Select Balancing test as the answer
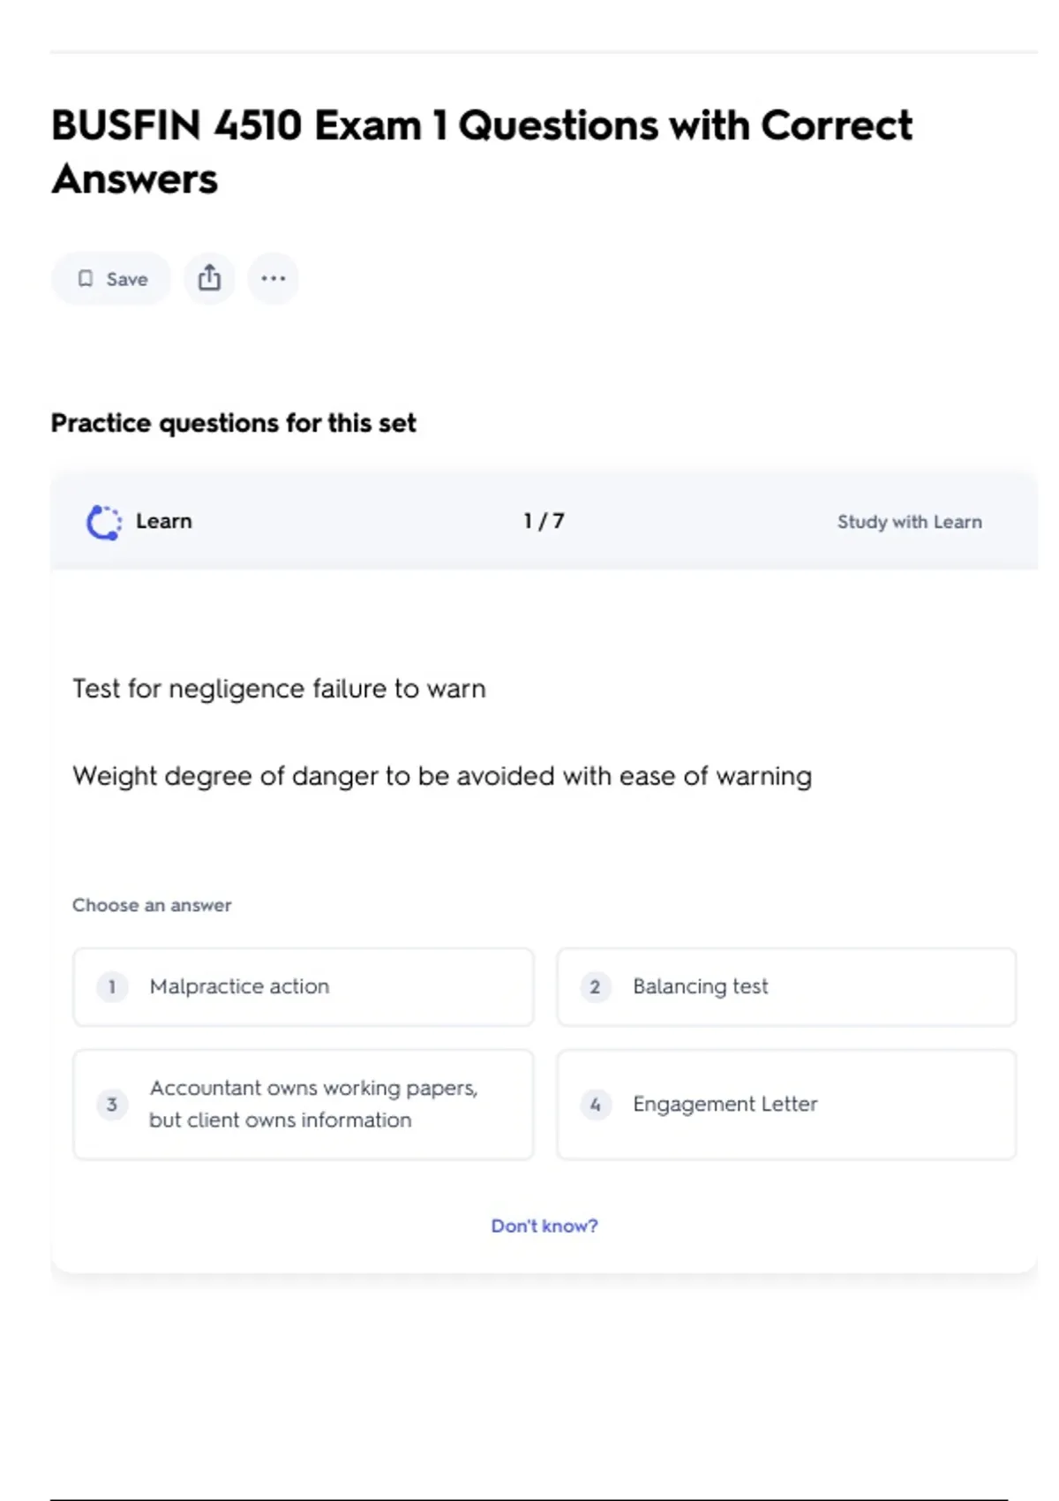 [x=700, y=986]
